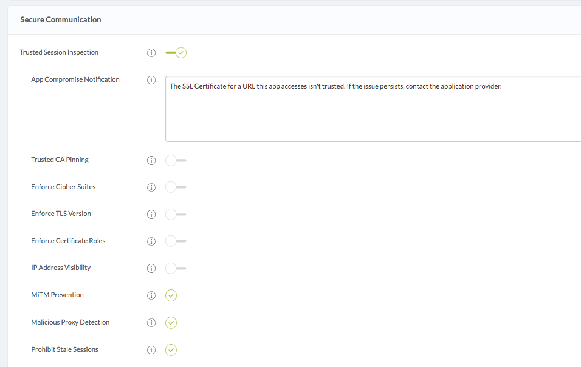Screen dimensions: 581x367
Task: Turn on Enforce Cipher Suites
Action: [x=174, y=187]
